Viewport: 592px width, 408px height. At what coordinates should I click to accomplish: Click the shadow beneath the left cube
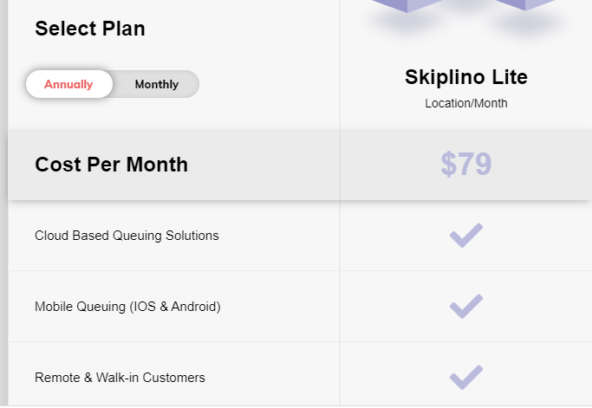pyautogui.click(x=406, y=23)
